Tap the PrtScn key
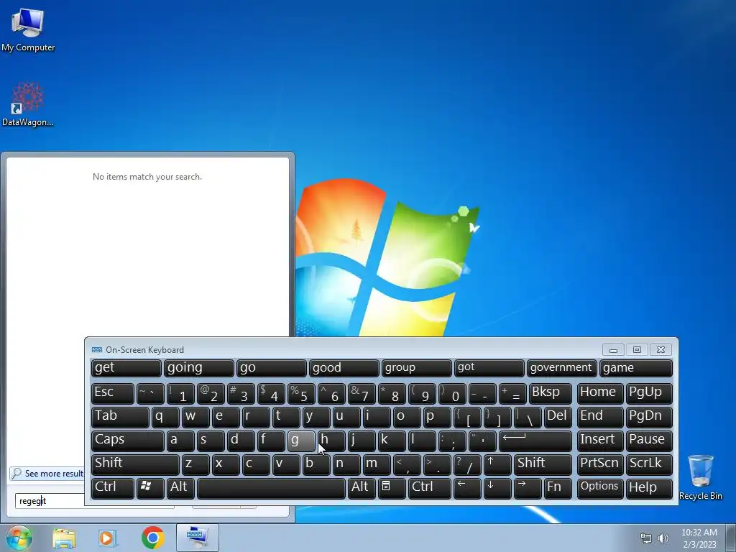The width and height of the screenshot is (736, 552). (x=600, y=464)
